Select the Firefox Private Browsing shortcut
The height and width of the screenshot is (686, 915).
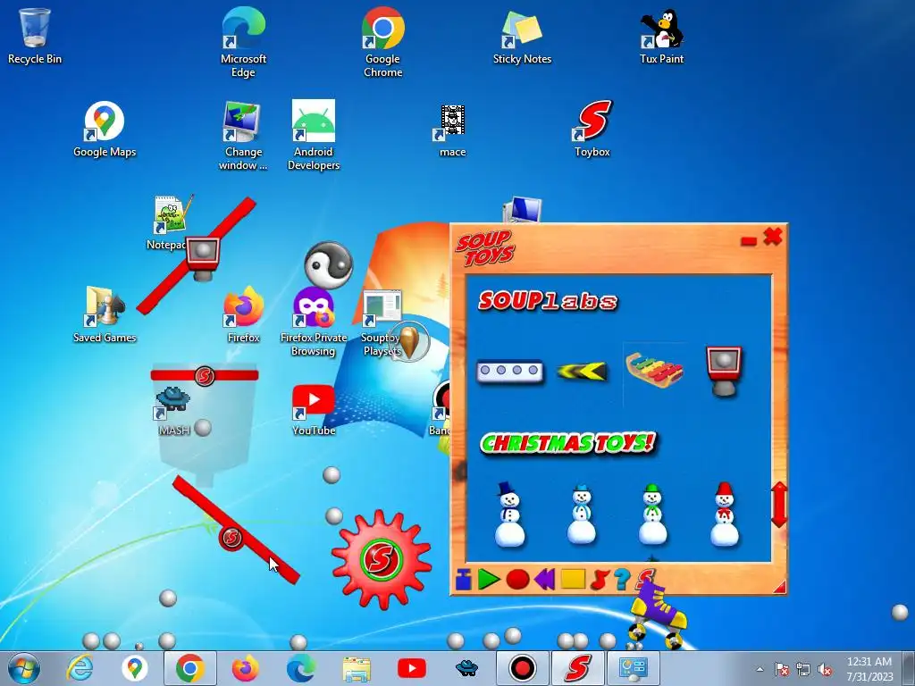pyautogui.click(x=314, y=322)
